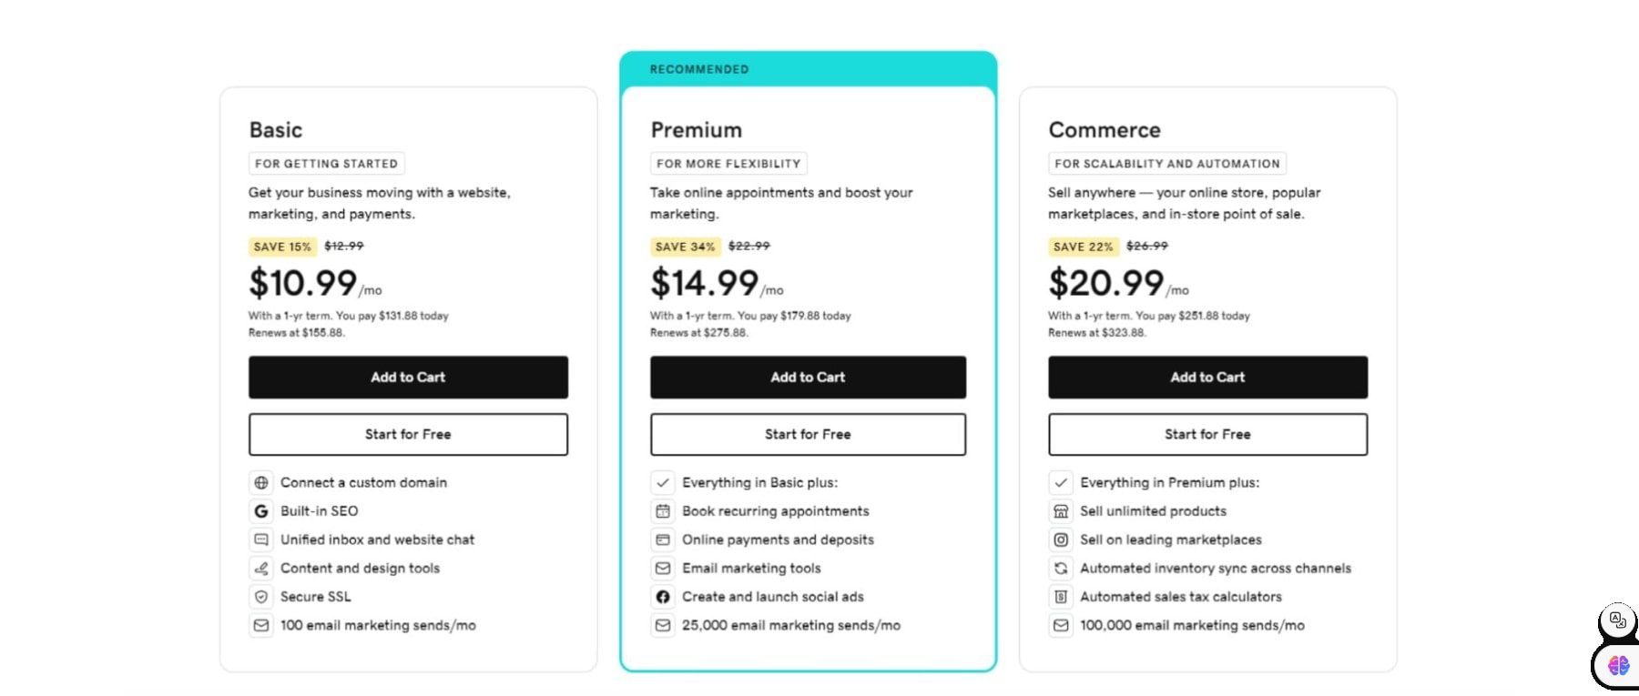Viewport: 1639px width, 696px height.
Task: Click the checkmark beside Everything in Basic plus
Action: tap(662, 482)
